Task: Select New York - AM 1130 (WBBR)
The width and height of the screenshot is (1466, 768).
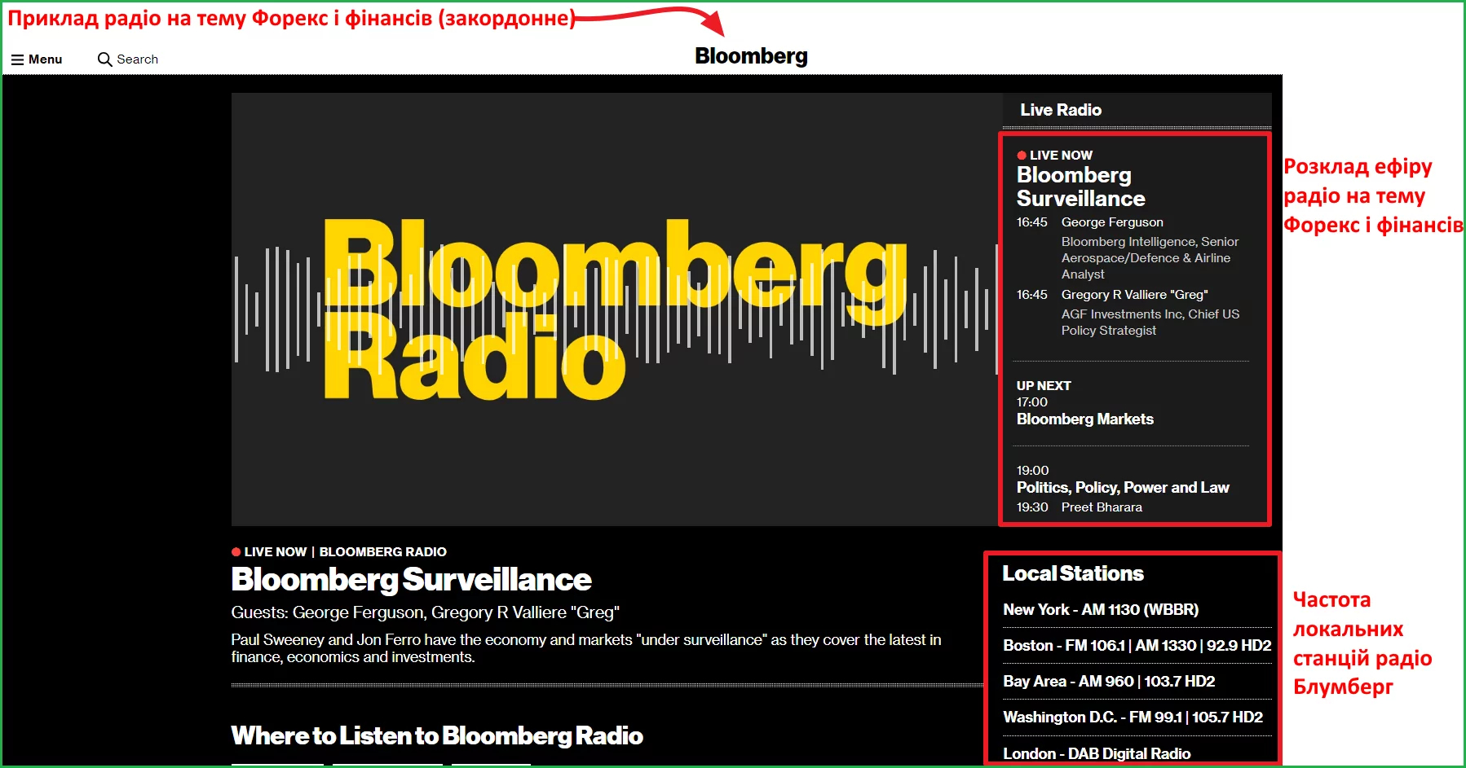Action: pos(1101,610)
